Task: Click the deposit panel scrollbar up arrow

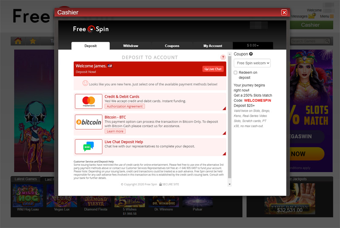Action: tap(229, 54)
